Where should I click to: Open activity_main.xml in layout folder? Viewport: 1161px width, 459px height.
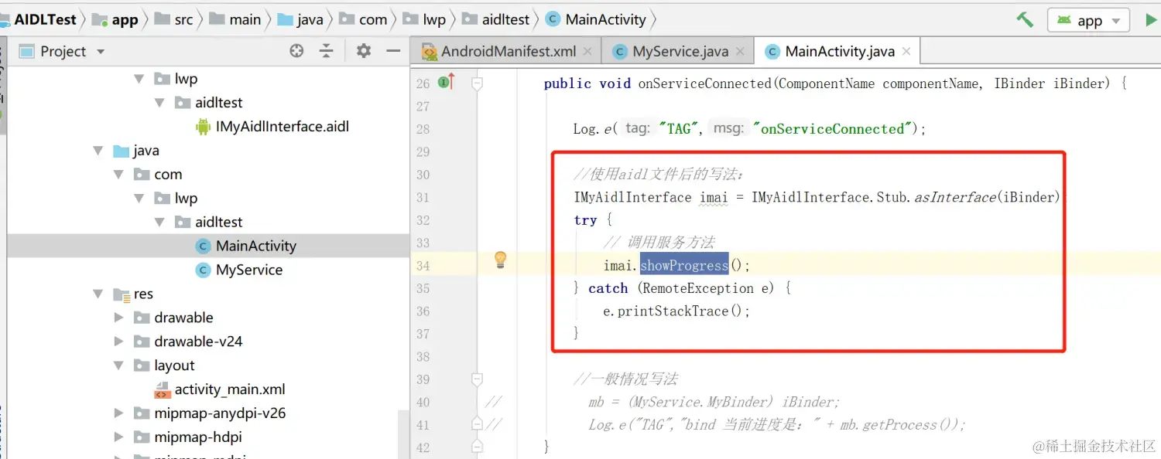230,389
